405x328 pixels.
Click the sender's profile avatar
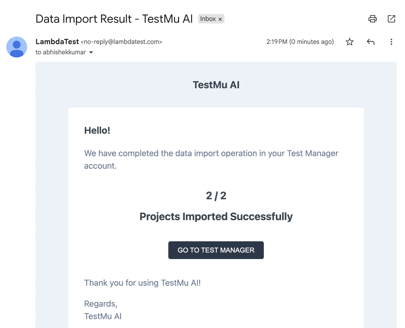17,47
